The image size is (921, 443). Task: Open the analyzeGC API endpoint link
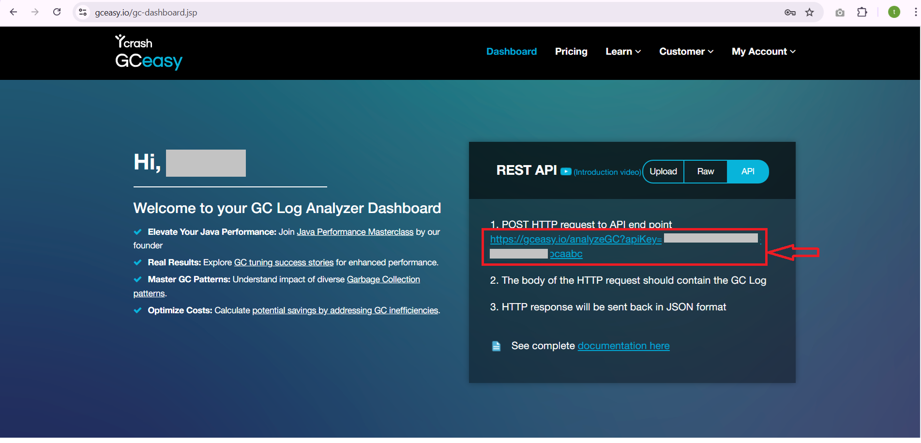[x=576, y=239]
